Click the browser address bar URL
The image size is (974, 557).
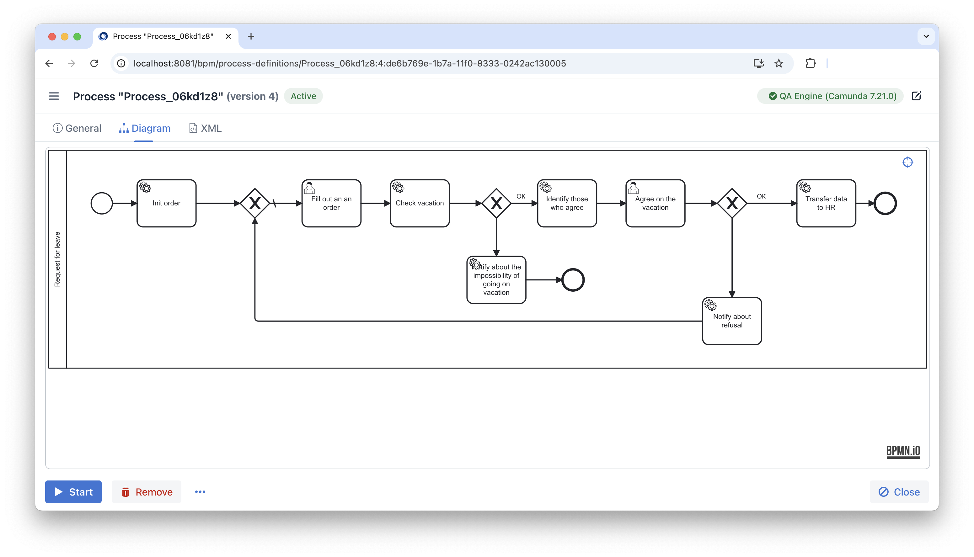(350, 63)
